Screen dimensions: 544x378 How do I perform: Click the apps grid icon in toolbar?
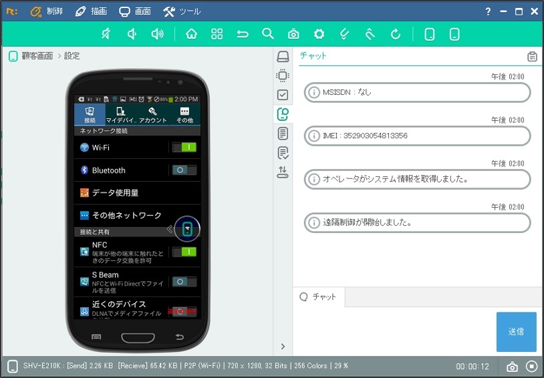(217, 34)
